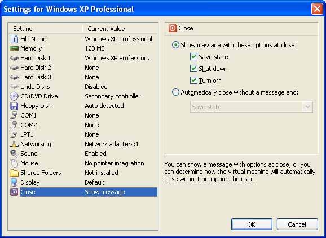
Task: Click the Shared Folders folder icon
Action: coord(14,173)
